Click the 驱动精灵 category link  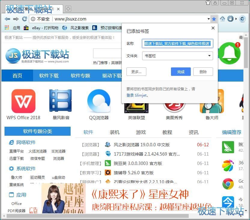pyautogui.click(x=38, y=177)
